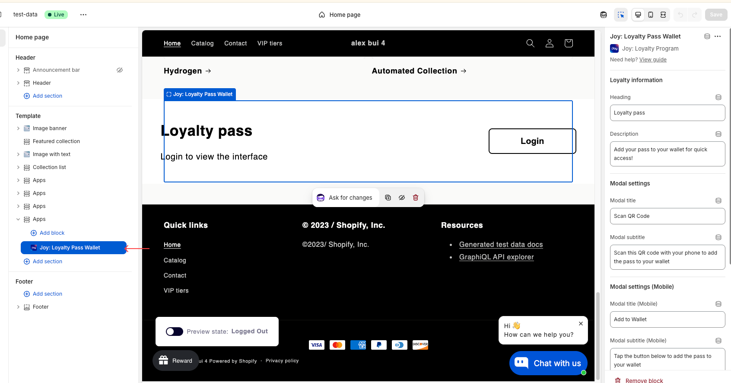Expand the Footer section chevron
The width and height of the screenshot is (731, 383).
[18, 307]
